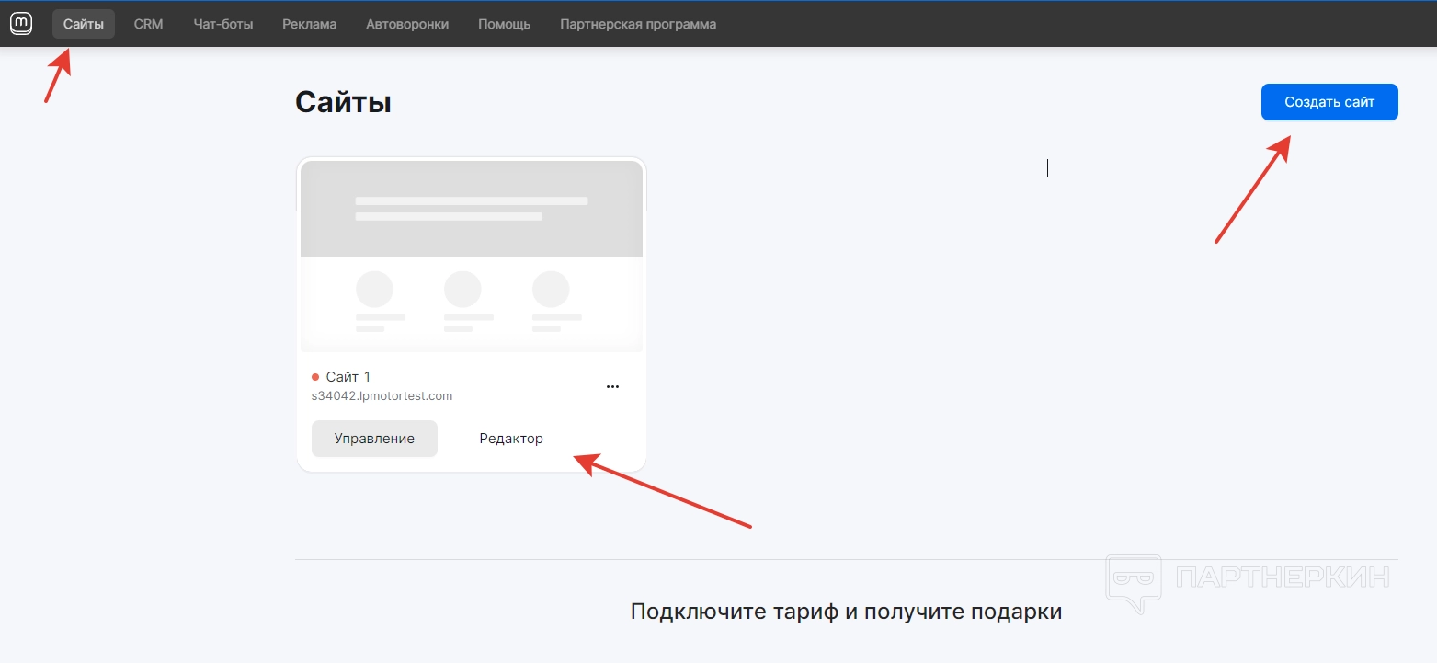Click the Подключите тариф и получите подарки heading

[847, 612]
